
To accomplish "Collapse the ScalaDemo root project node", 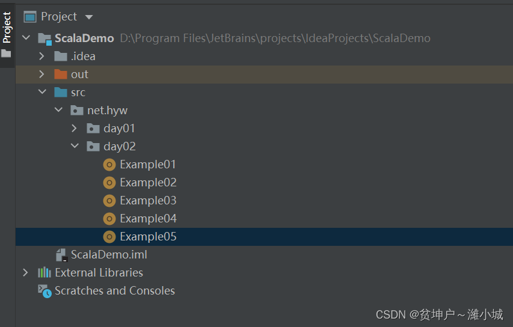I will (26, 38).
